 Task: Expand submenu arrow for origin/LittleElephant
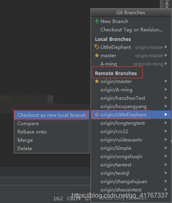click(166, 114)
